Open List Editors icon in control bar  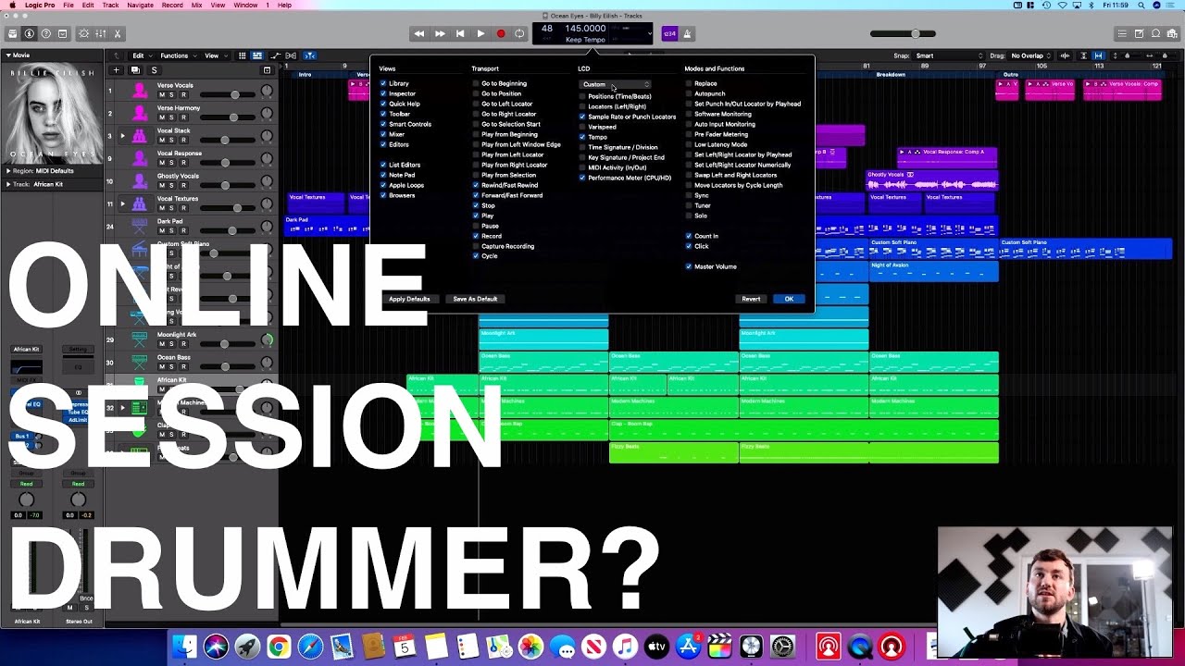click(1122, 33)
